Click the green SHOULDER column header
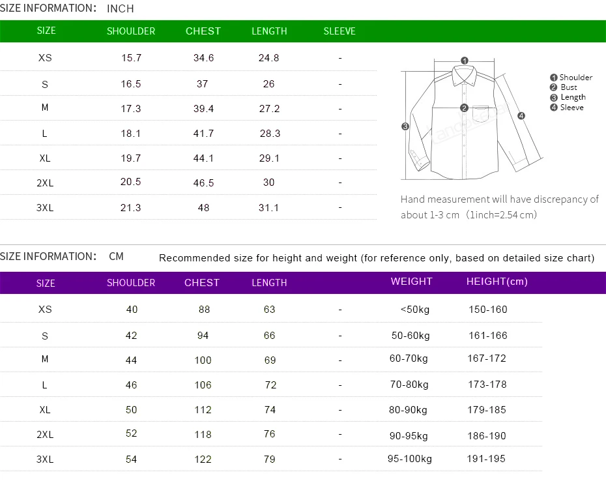This screenshot has width=606, height=481. [131, 31]
